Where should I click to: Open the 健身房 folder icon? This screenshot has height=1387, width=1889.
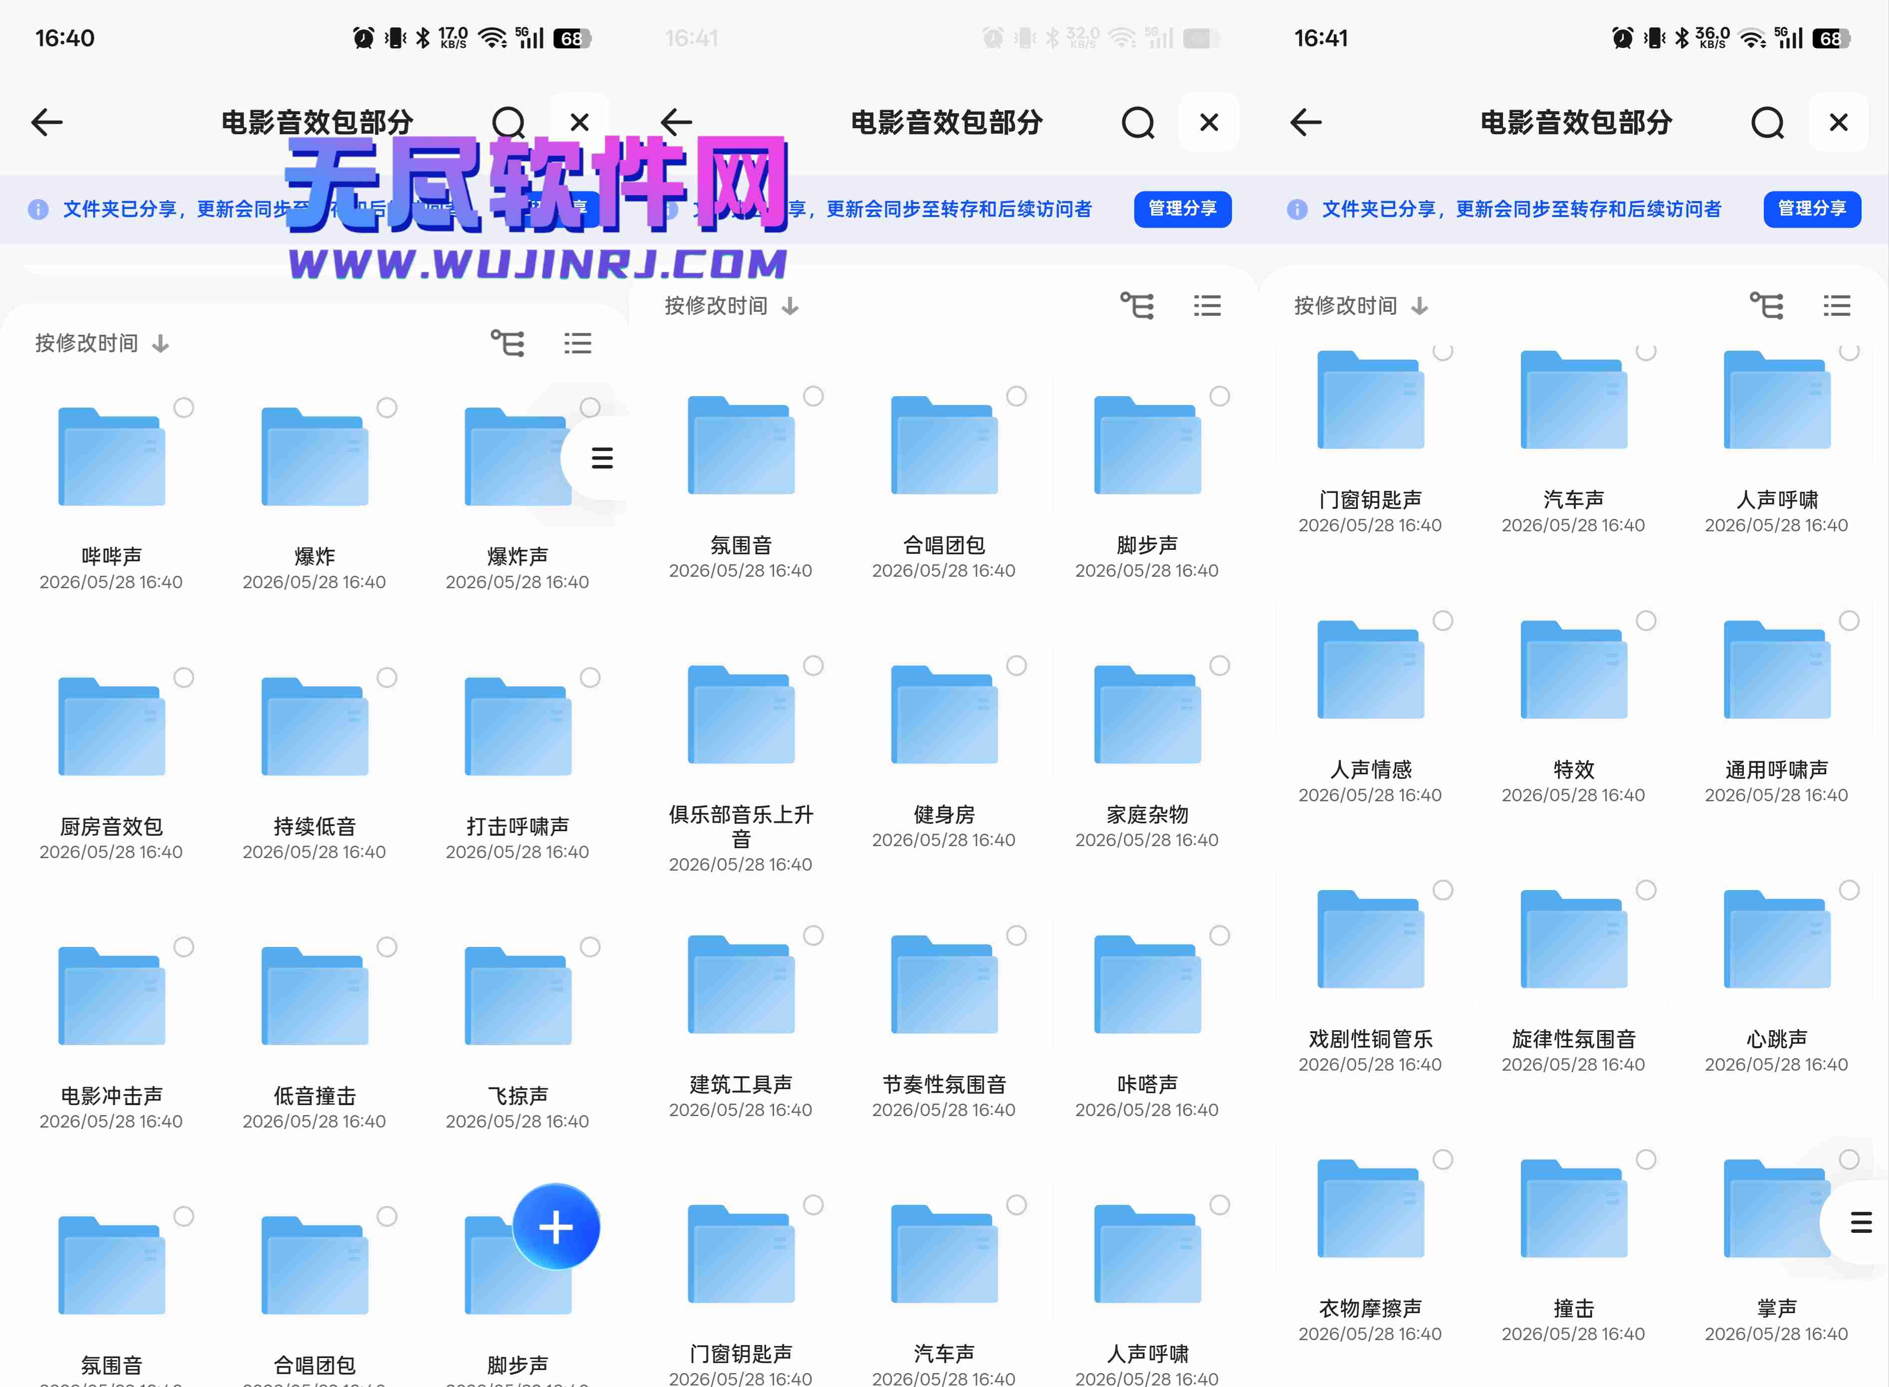coord(944,714)
